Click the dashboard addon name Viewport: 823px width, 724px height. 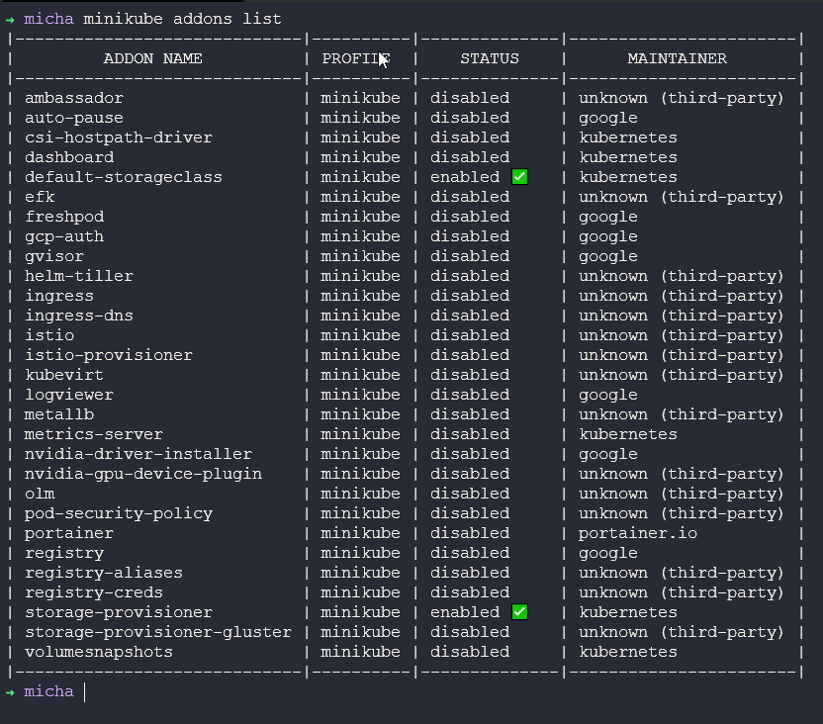[x=69, y=157]
